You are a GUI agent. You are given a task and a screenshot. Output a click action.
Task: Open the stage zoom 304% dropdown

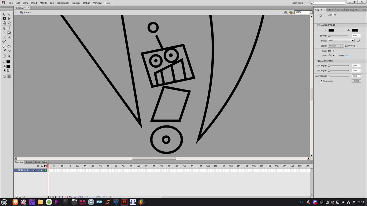pyautogui.click(x=311, y=12)
